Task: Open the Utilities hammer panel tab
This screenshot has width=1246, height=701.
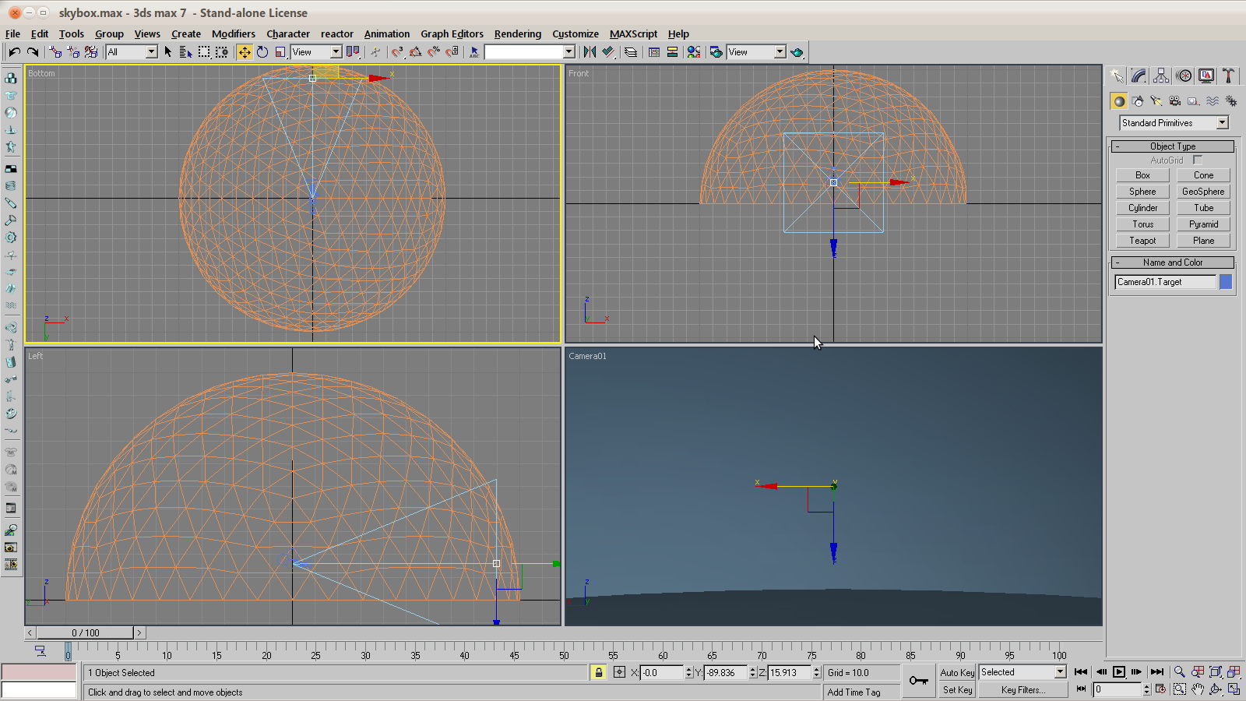Action: [x=1228, y=76]
